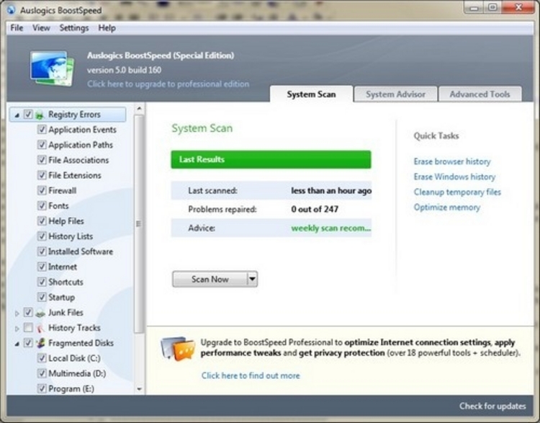The image size is (540, 423).
Task: Toggle the Registry Errors checkbox
Action: tap(28, 115)
